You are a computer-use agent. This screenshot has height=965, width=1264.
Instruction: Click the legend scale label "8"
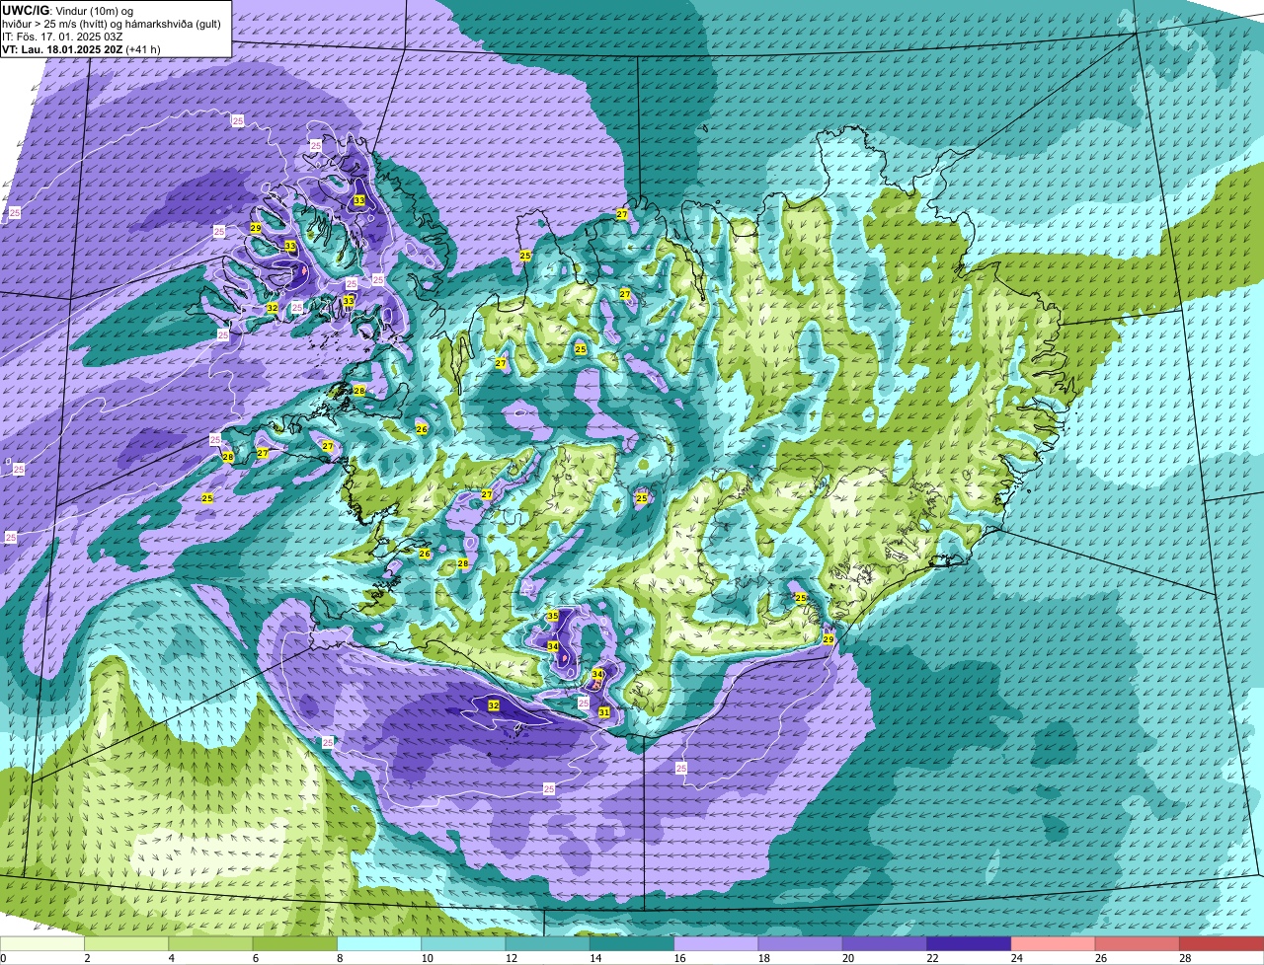point(341,958)
